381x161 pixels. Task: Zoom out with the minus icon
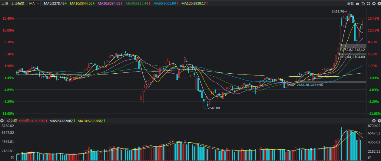pos(374,4)
